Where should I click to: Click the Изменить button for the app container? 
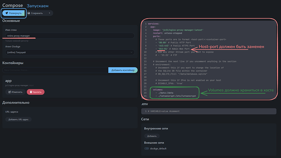point(15,92)
